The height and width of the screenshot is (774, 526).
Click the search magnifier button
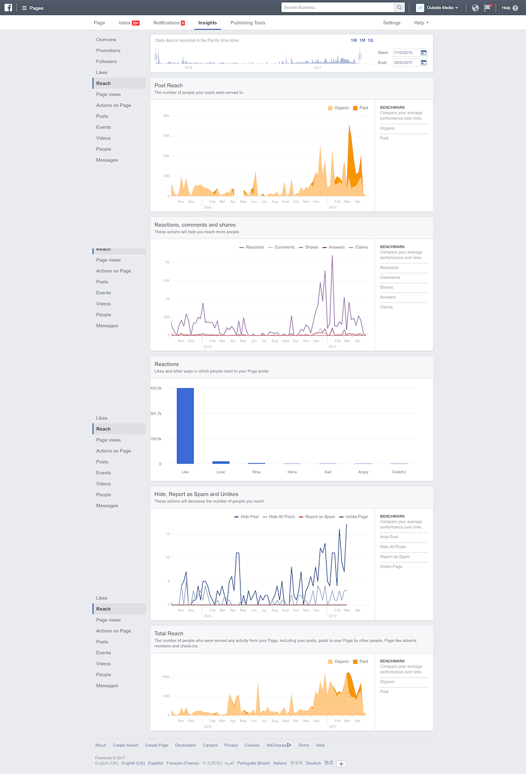click(399, 8)
